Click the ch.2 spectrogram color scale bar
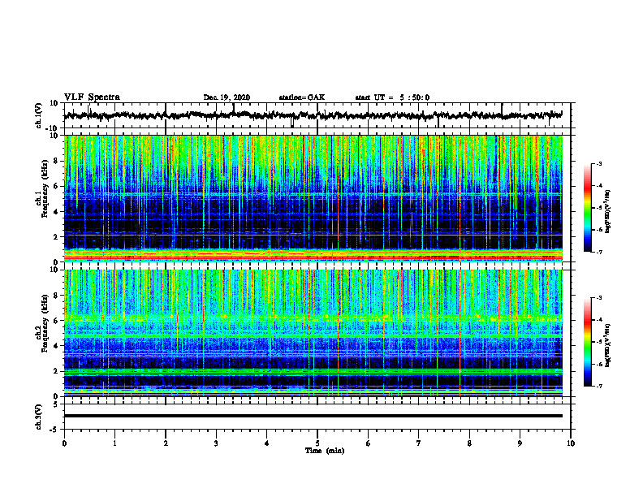 pos(588,342)
